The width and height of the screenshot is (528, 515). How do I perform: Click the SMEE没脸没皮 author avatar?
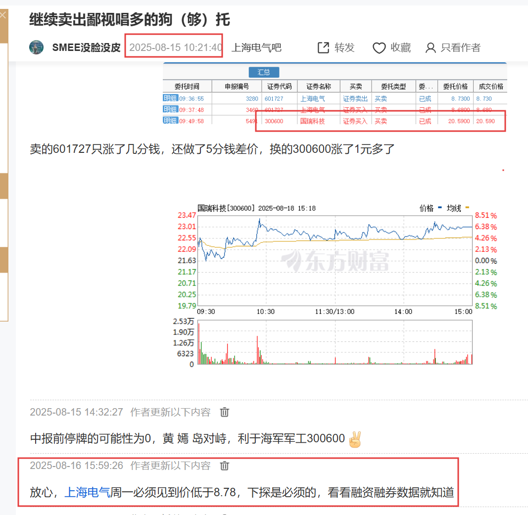[x=36, y=47]
